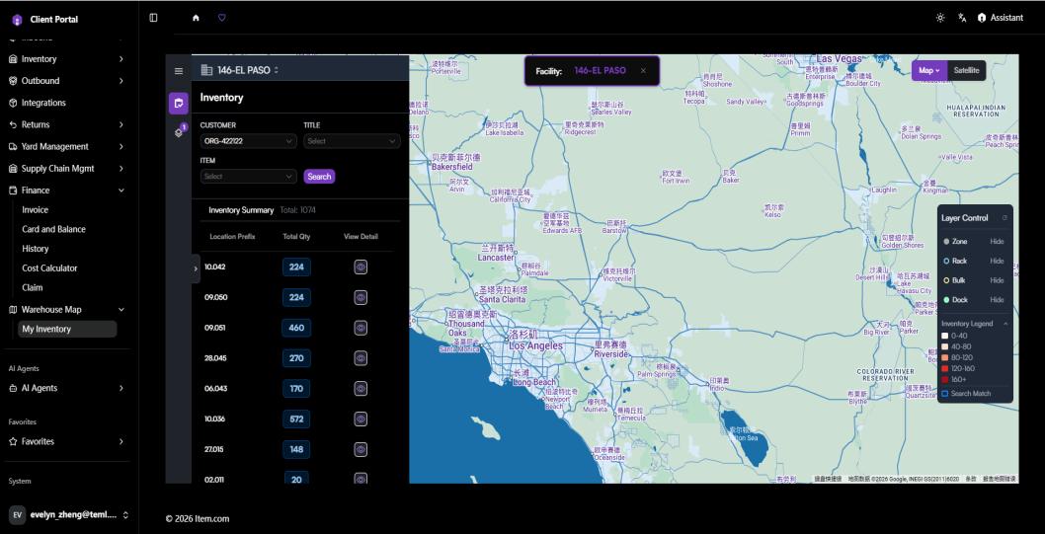Select My Inventory in sidebar
Image resolution: width=1045 pixels, height=534 pixels.
[x=67, y=329]
